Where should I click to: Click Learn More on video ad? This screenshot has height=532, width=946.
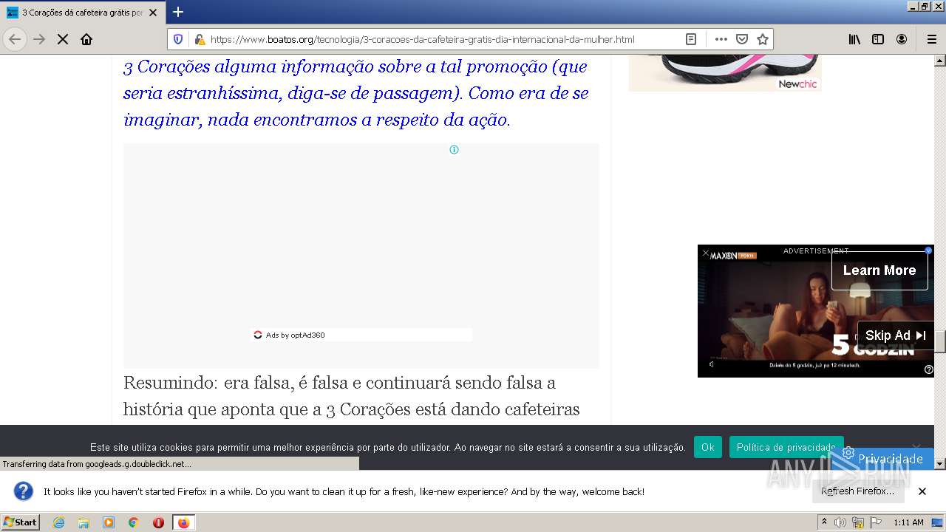pyautogui.click(x=879, y=270)
